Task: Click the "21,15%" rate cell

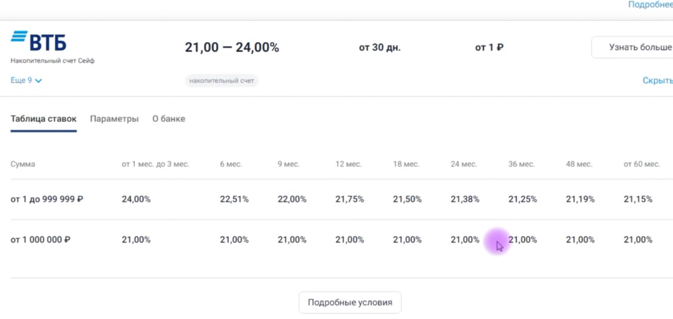Action: (x=638, y=199)
